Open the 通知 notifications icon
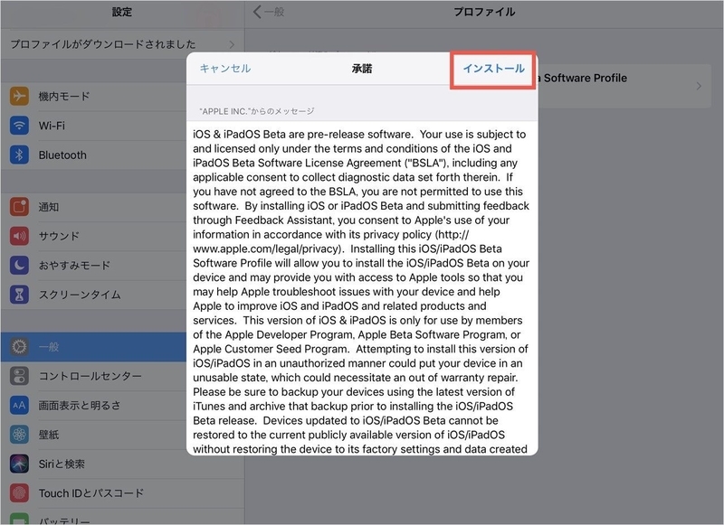The image size is (724, 525). (19, 207)
